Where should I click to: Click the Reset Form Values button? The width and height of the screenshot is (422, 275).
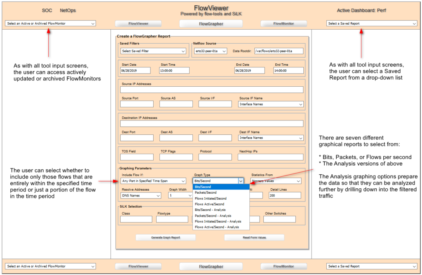[x=254, y=237]
